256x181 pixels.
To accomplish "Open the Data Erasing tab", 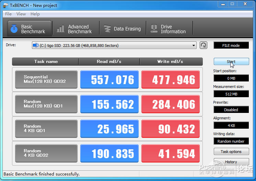I will tap(123, 29).
